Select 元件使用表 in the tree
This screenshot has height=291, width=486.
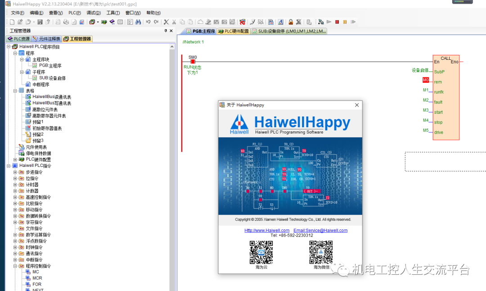36,147
